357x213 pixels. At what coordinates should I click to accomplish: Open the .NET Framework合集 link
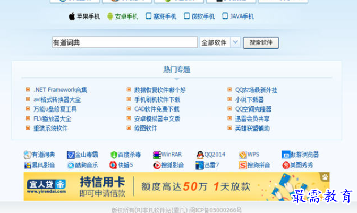pos(61,90)
